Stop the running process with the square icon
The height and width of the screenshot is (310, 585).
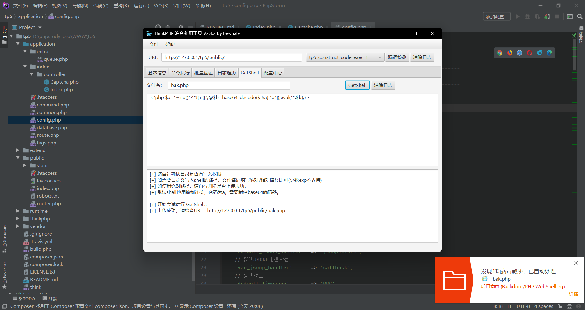point(558,16)
